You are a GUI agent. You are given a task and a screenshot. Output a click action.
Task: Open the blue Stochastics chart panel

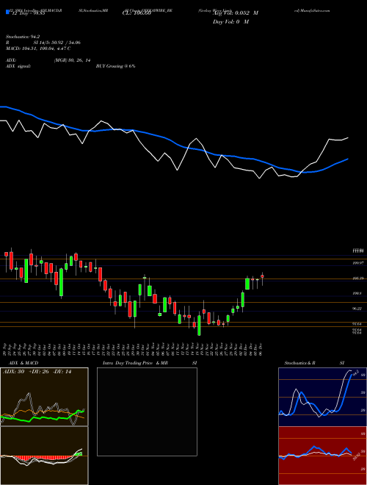tap(322, 397)
